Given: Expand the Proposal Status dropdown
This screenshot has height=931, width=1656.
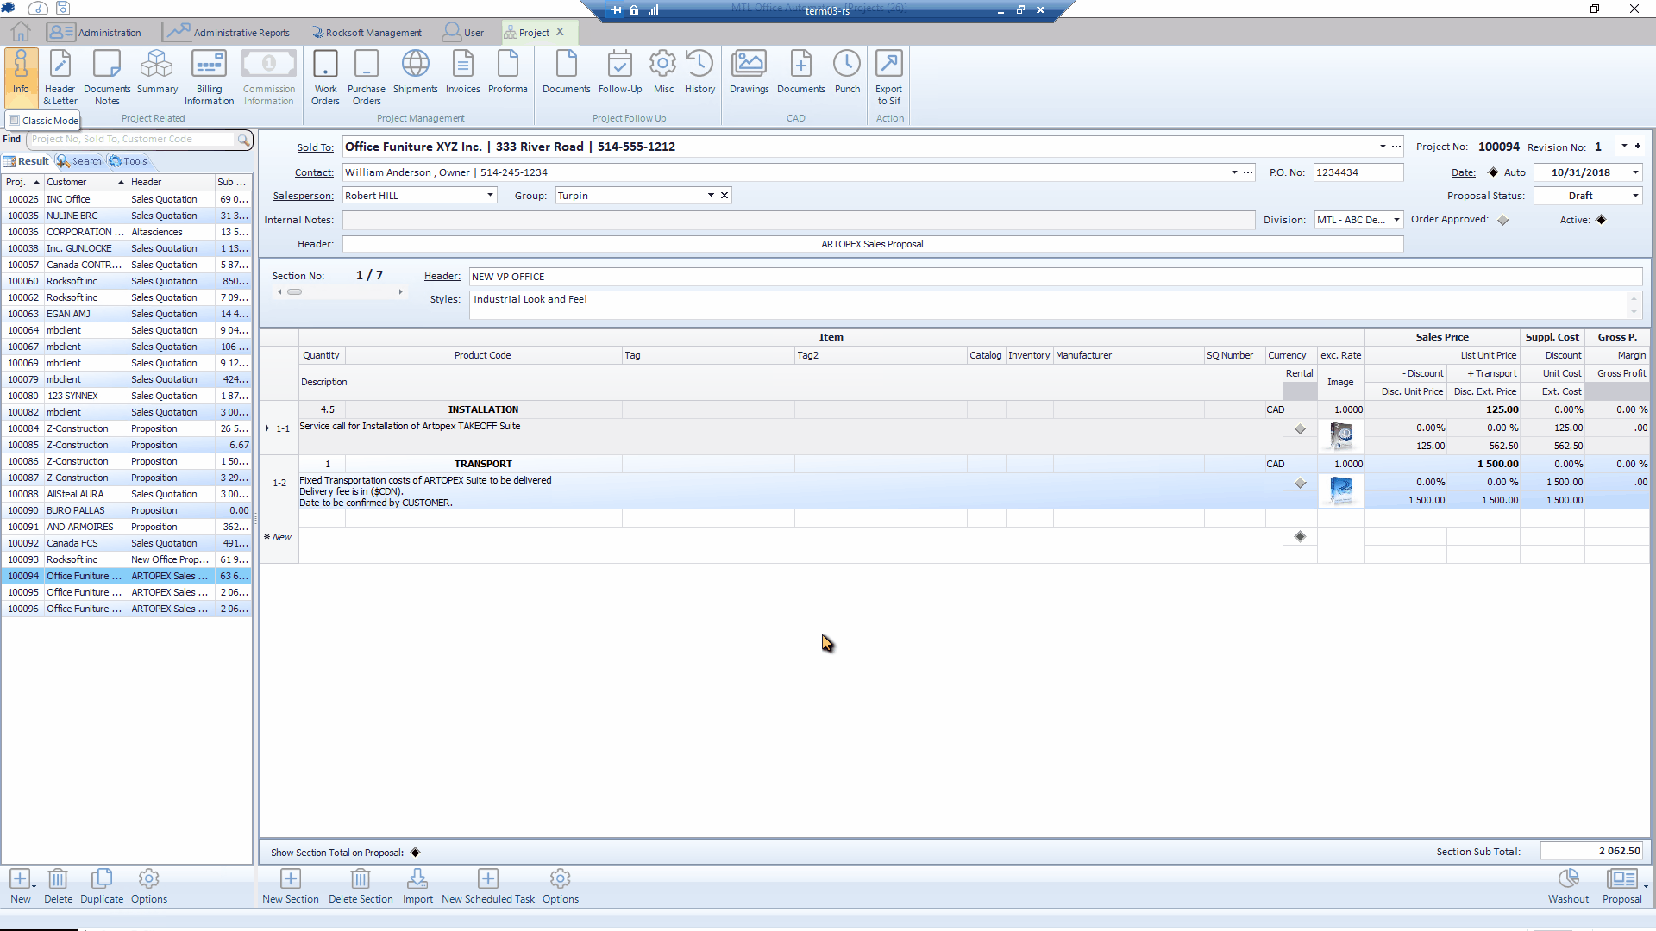Looking at the screenshot, I should pos(1635,196).
